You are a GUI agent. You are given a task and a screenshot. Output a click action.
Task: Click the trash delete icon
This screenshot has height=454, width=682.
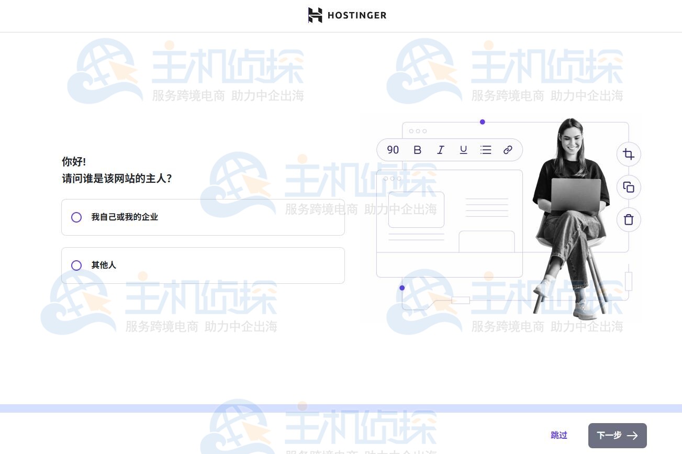tap(629, 219)
